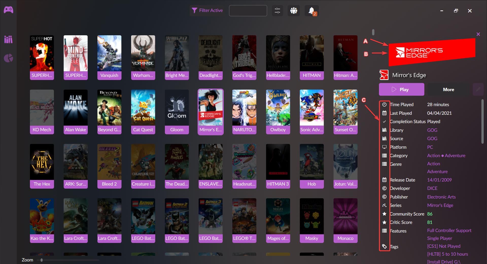Select the Sonic Adventure 2 game cover
Screen dimensions: 487x264
tap(312, 112)
